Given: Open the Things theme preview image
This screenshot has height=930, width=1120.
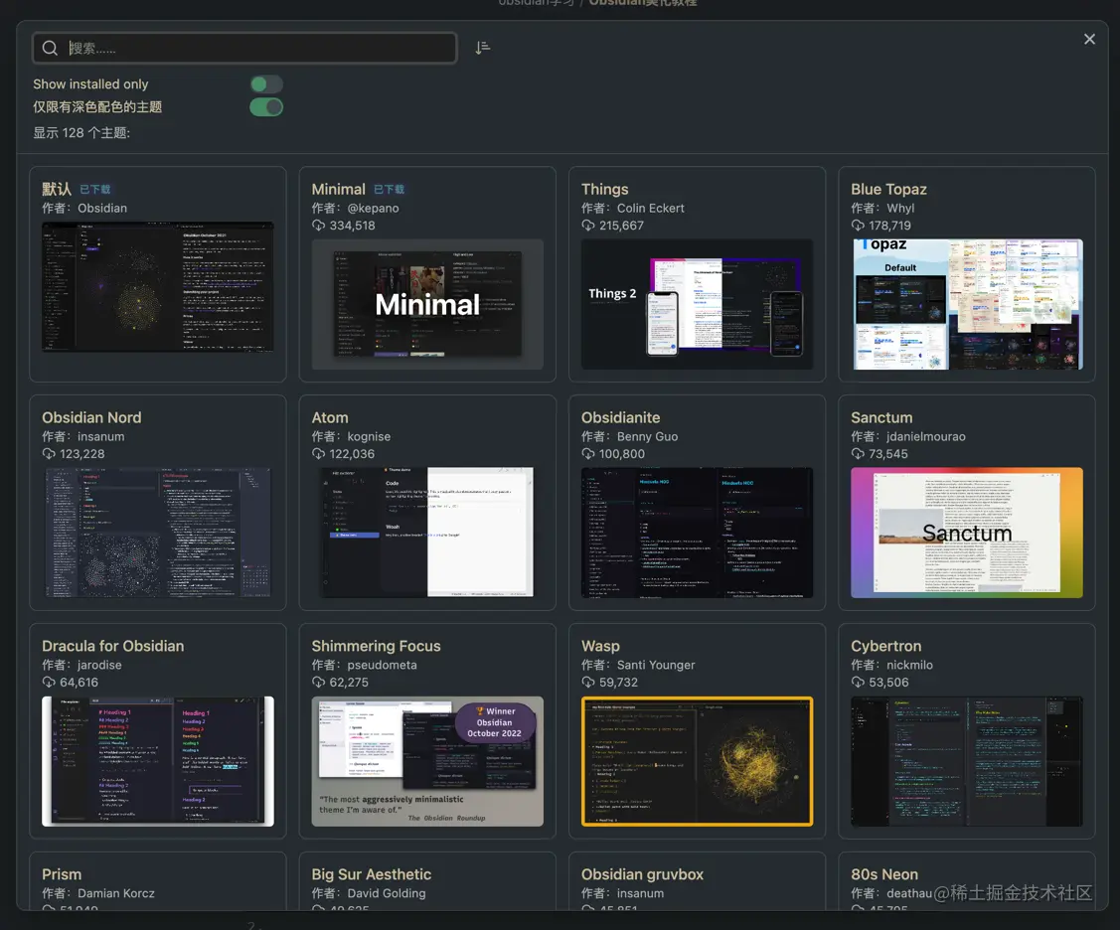Looking at the screenshot, I should coord(698,304).
